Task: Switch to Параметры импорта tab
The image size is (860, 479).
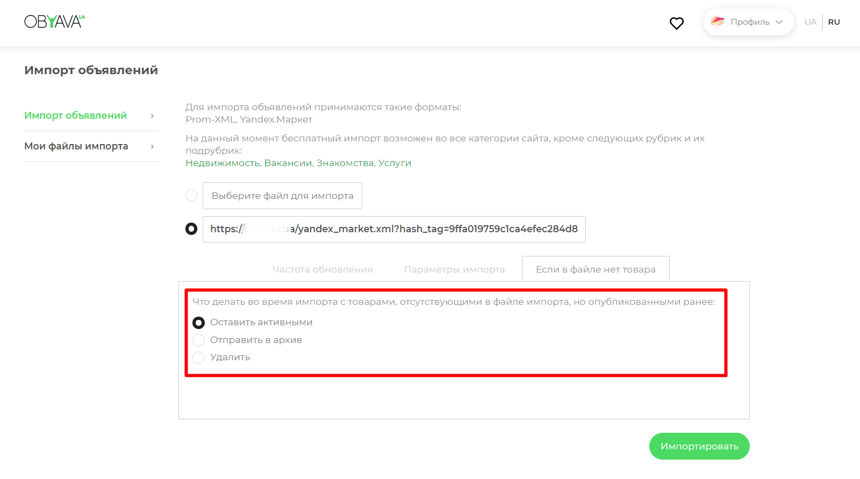Action: 454,269
